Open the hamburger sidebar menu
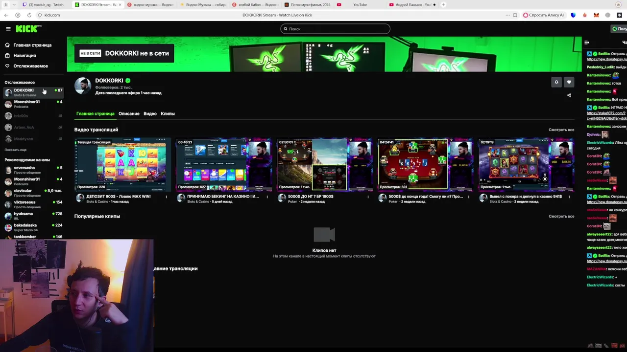627x352 pixels. 8,29
